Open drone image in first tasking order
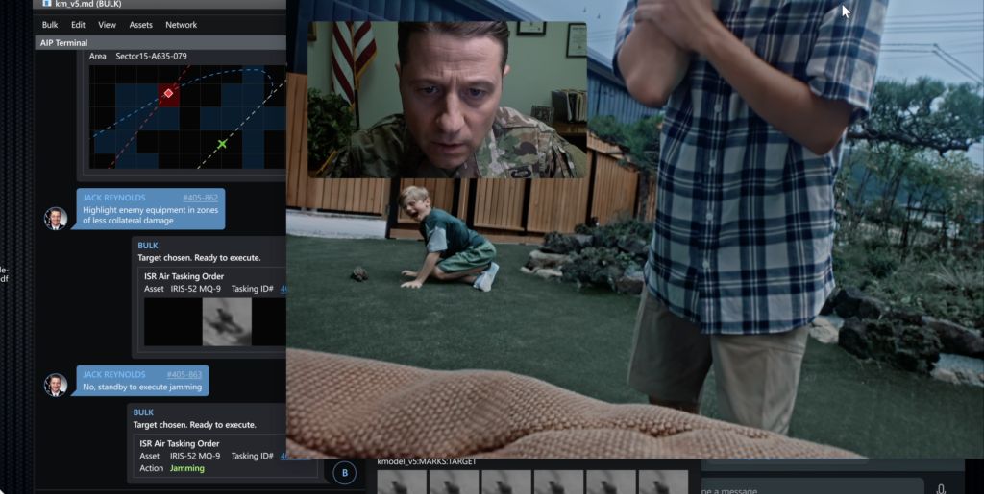The height and width of the screenshot is (494, 984). coord(227,321)
